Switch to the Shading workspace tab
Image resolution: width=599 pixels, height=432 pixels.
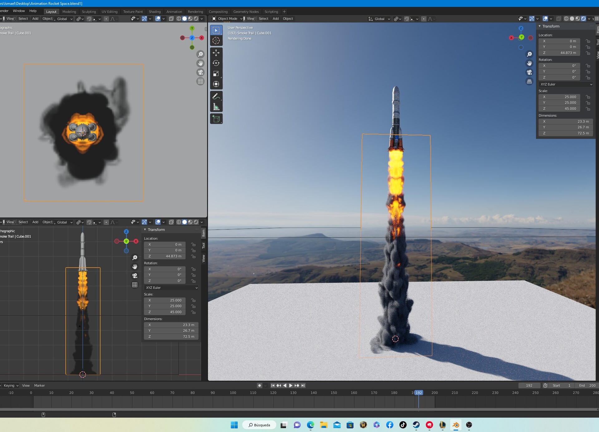point(154,12)
